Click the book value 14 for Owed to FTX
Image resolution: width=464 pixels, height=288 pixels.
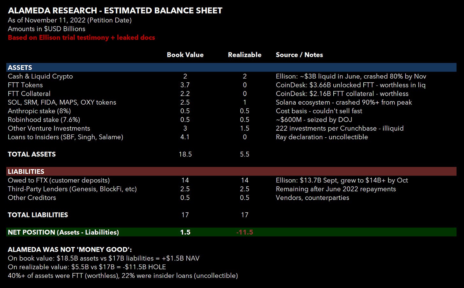(x=185, y=180)
